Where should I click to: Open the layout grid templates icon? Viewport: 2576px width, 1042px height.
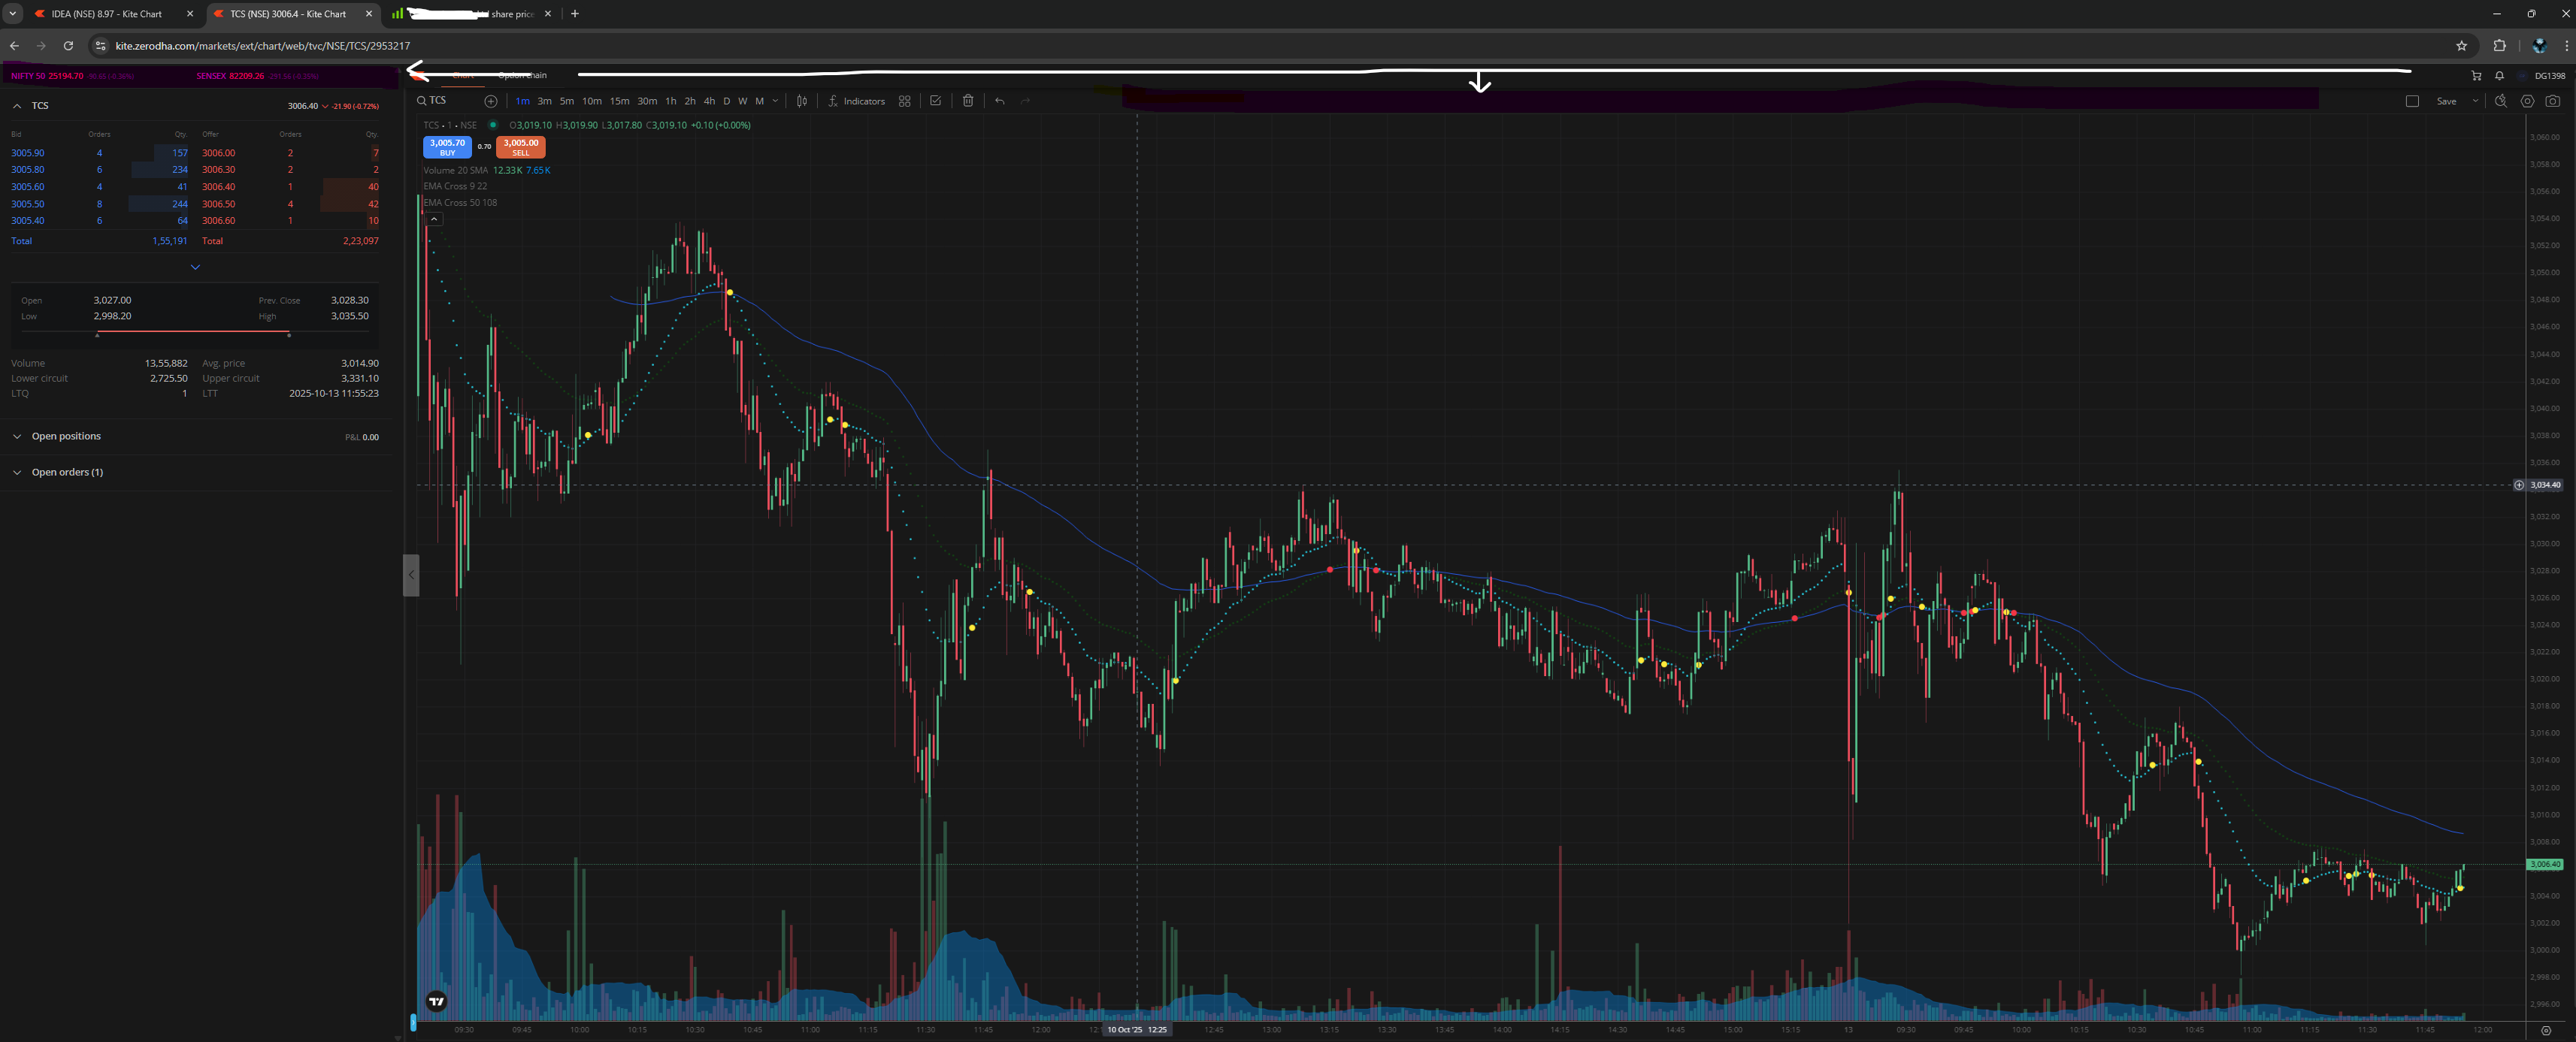pos(904,101)
